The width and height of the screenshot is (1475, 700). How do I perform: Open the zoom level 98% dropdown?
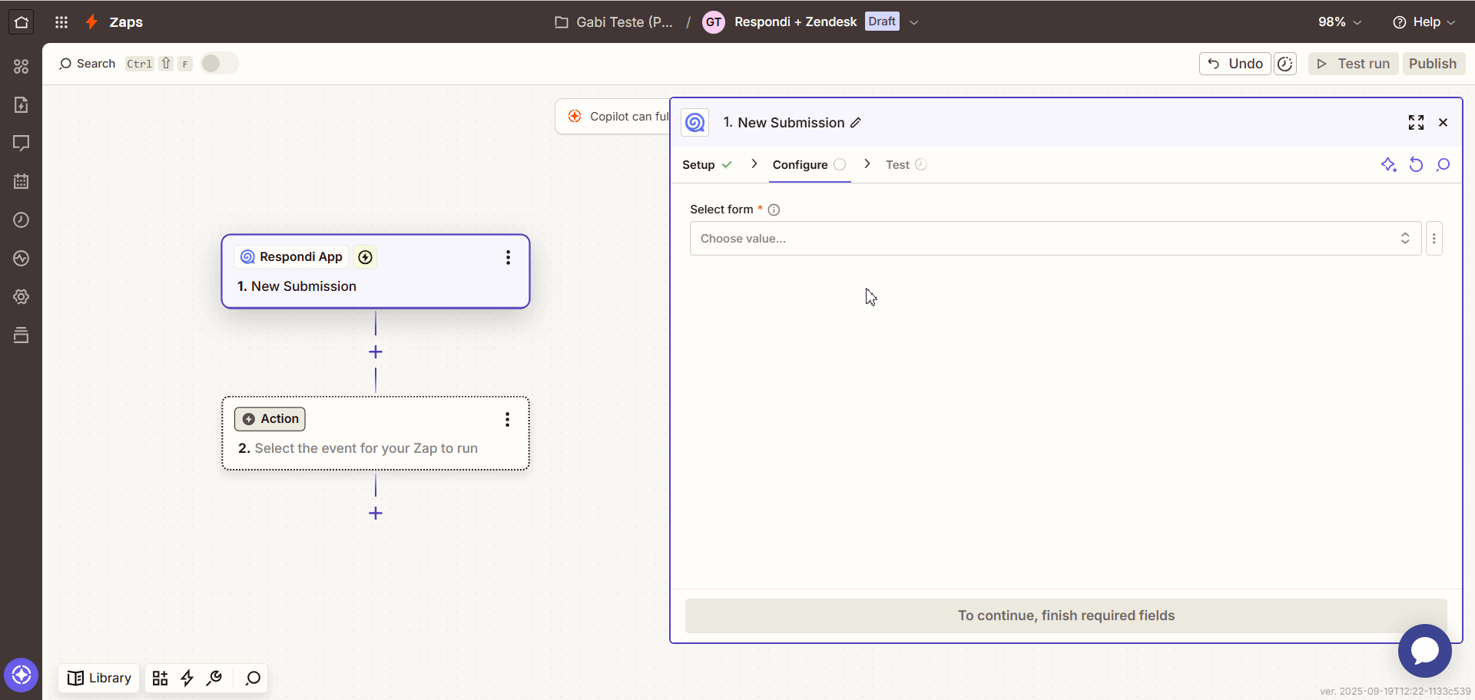pyautogui.click(x=1340, y=22)
